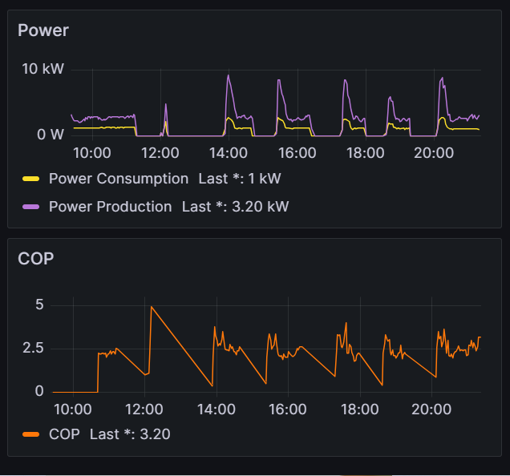This screenshot has width=510, height=476.
Task: Click the 'Last *: 3.20' COP legend value
Action: point(130,434)
